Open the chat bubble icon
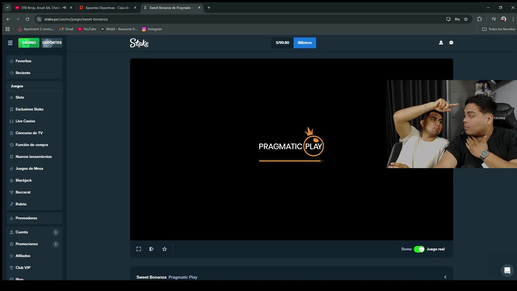 (451, 43)
